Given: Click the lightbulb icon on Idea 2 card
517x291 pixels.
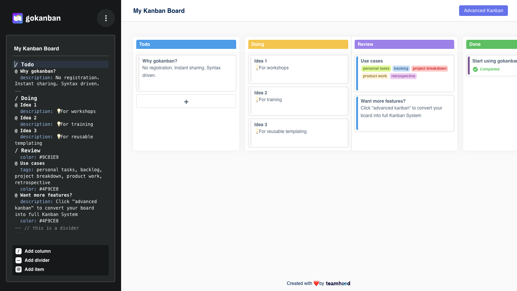Looking at the screenshot, I should pyautogui.click(x=257, y=100).
